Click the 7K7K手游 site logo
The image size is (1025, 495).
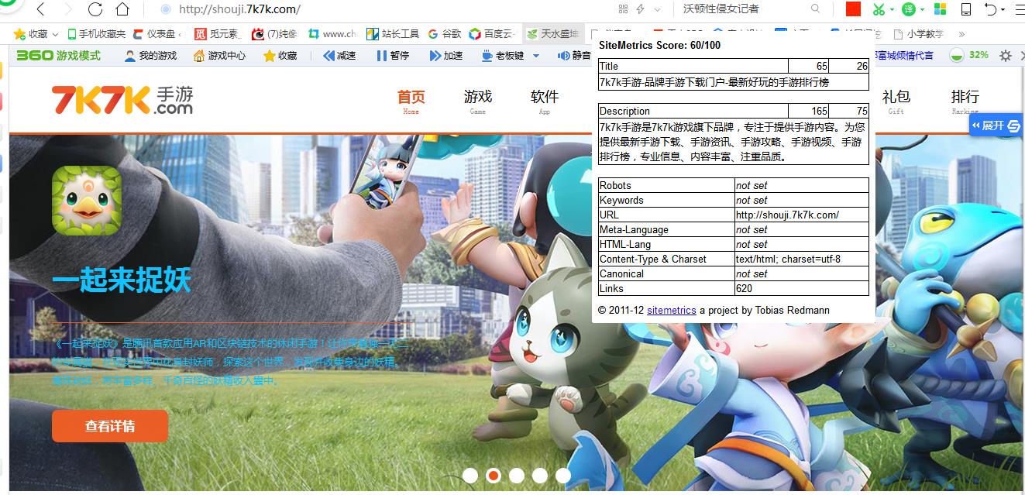click(x=122, y=100)
